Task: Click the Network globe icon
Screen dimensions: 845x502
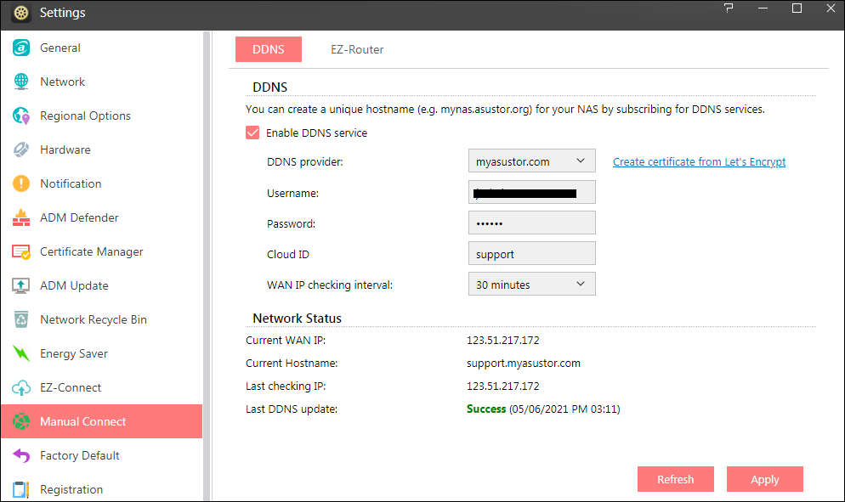Action: coord(21,82)
